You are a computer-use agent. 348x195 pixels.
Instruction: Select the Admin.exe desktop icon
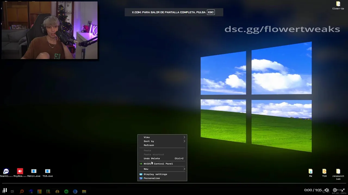point(34,173)
